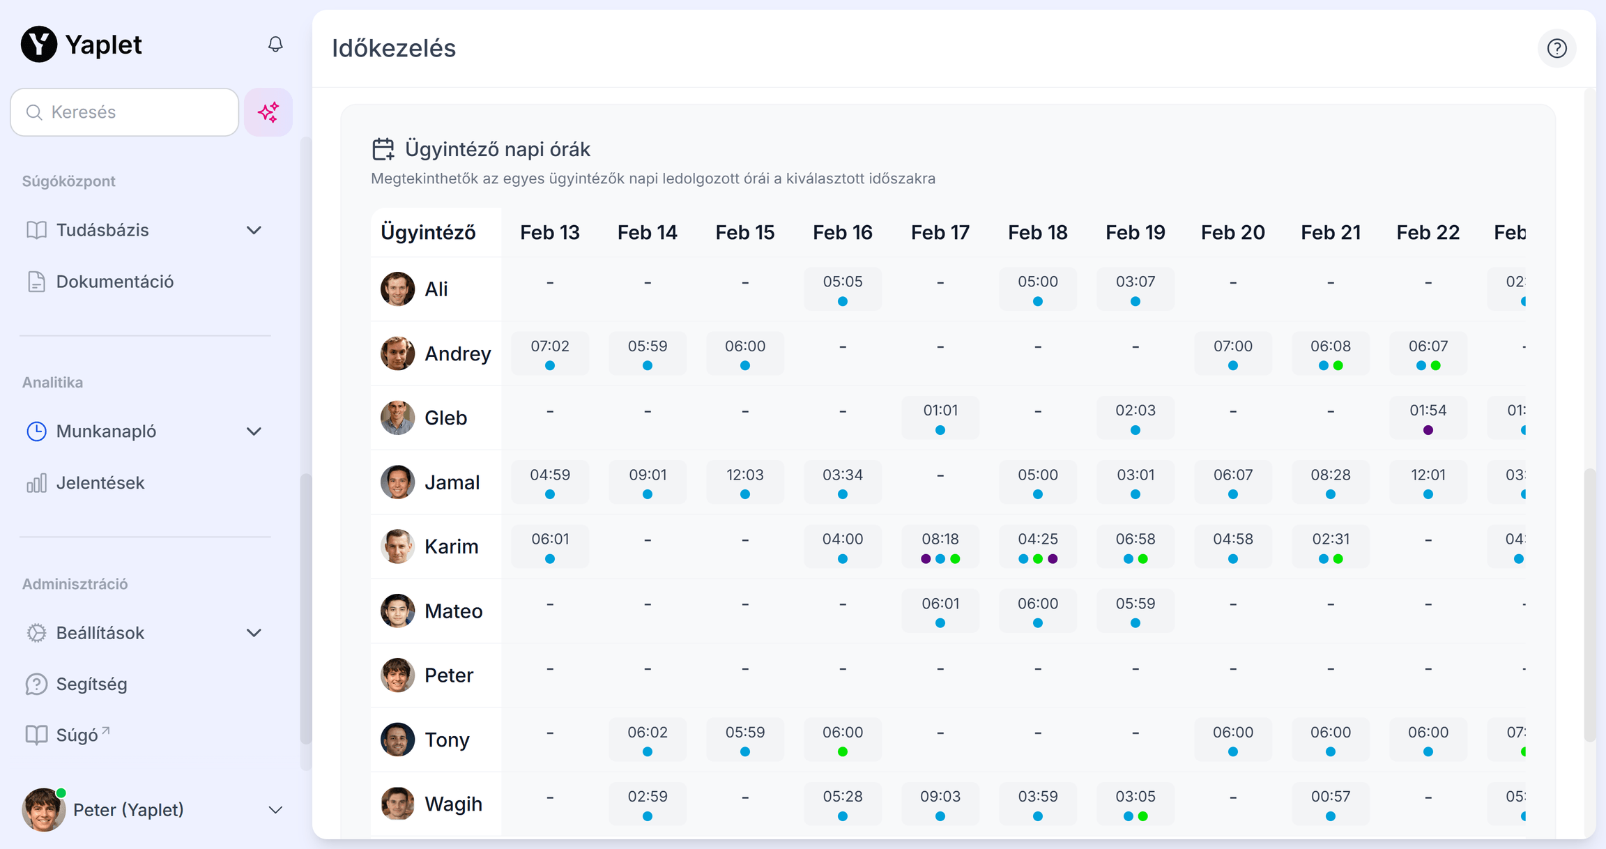Click the Jelentések bar chart icon
Image resolution: width=1606 pixels, height=849 pixels.
pyautogui.click(x=36, y=483)
